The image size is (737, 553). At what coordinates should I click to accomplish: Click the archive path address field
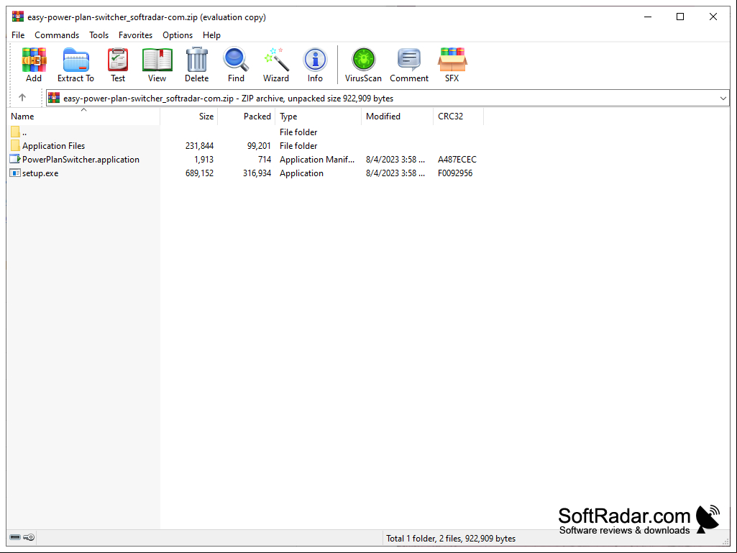pos(388,99)
